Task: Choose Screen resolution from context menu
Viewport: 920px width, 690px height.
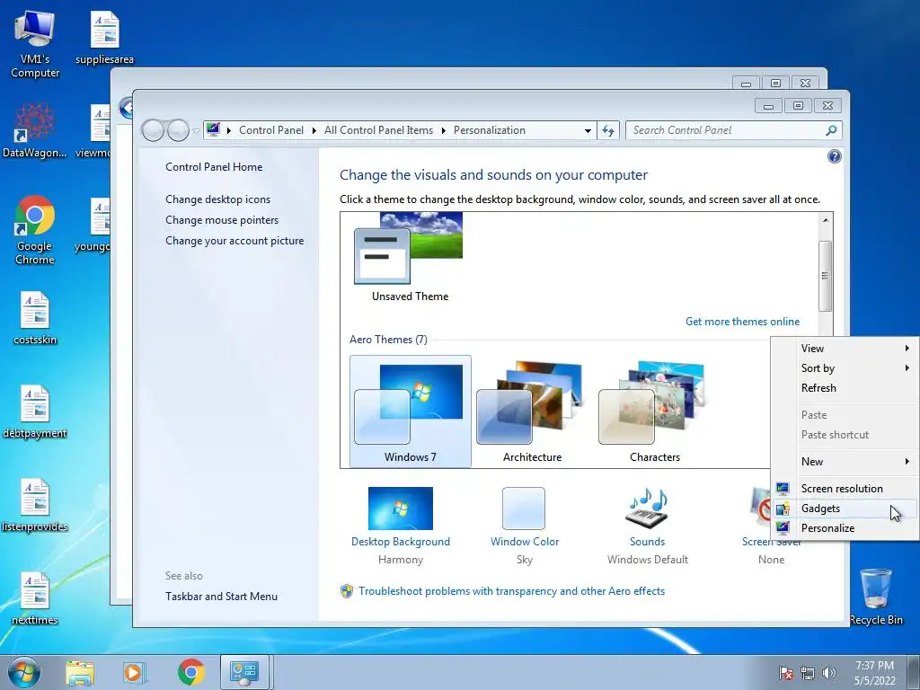Action: click(x=845, y=488)
